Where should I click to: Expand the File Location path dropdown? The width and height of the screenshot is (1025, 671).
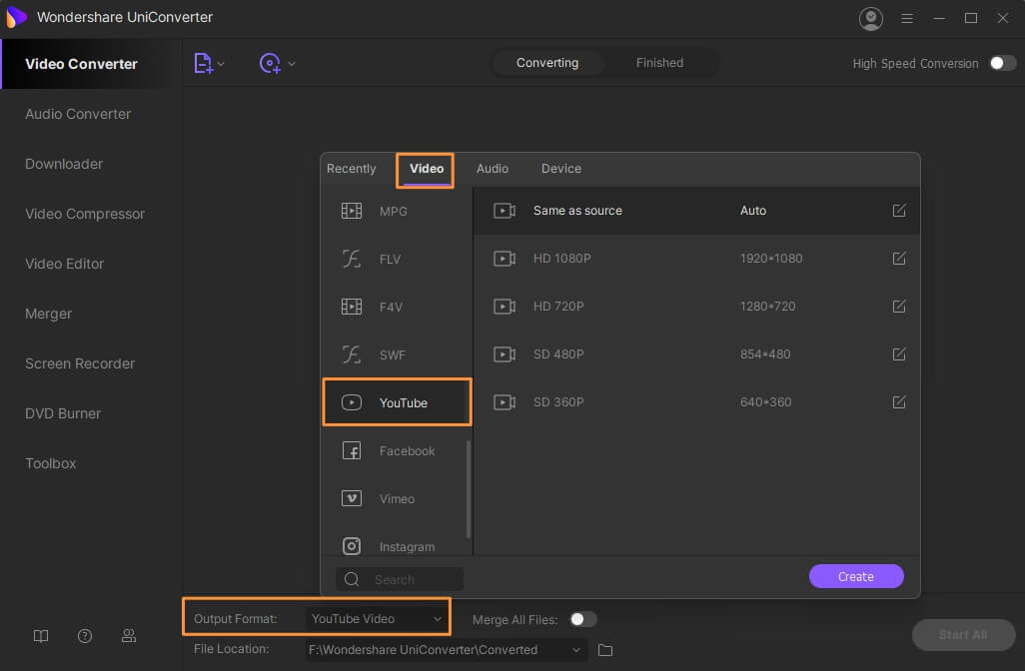click(x=576, y=650)
